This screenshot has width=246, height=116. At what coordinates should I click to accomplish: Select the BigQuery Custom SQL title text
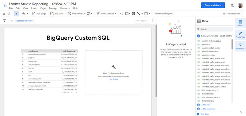point(78,38)
